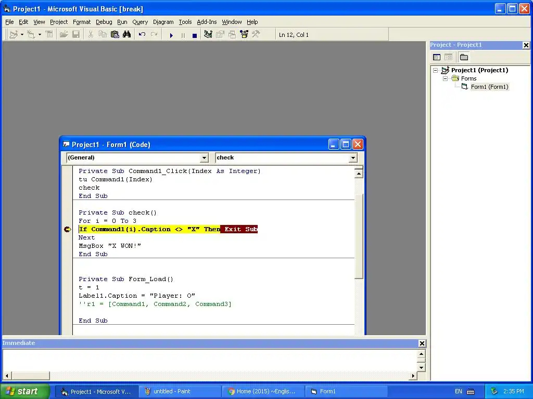Open the Properties Window toolbar icon
The height and width of the screenshot is (399, 533).
coord(220,35)
